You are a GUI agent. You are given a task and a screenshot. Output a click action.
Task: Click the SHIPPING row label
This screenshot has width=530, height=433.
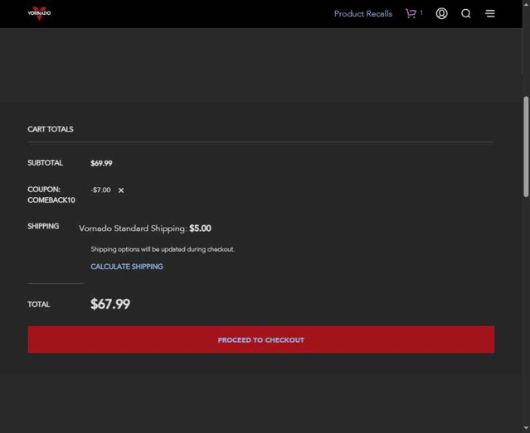pyautogui.click(x=43, y=226)
